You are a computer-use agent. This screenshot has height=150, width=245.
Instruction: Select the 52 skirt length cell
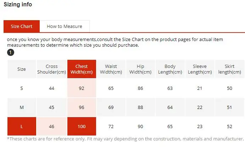[229, 126]
